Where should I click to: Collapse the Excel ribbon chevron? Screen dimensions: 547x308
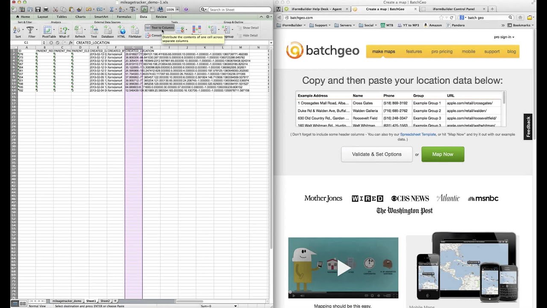[x=261, y=17]
